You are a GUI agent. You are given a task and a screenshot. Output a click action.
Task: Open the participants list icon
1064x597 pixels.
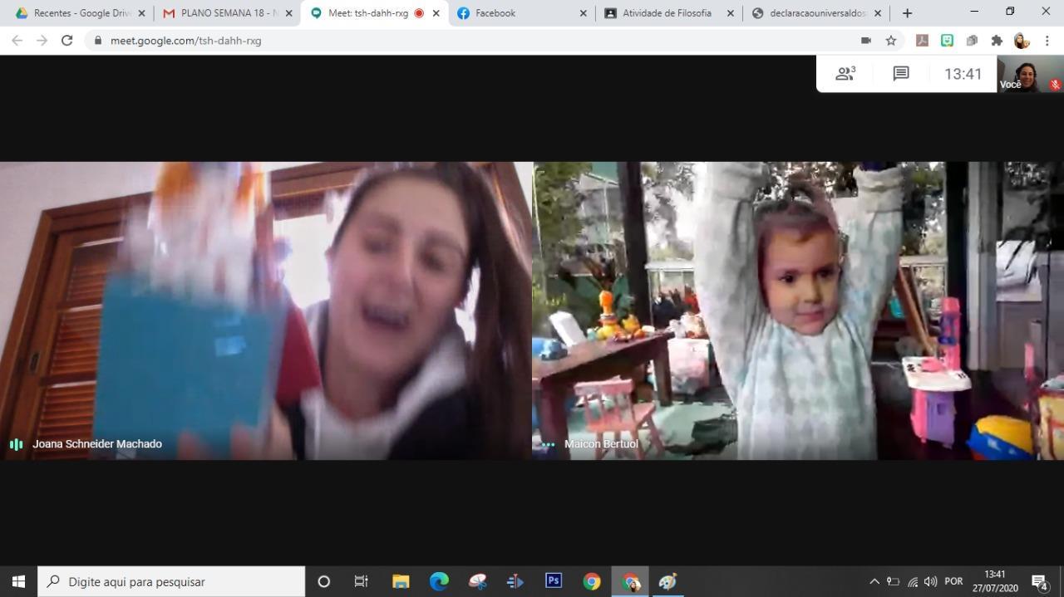[x=845, y=74]
